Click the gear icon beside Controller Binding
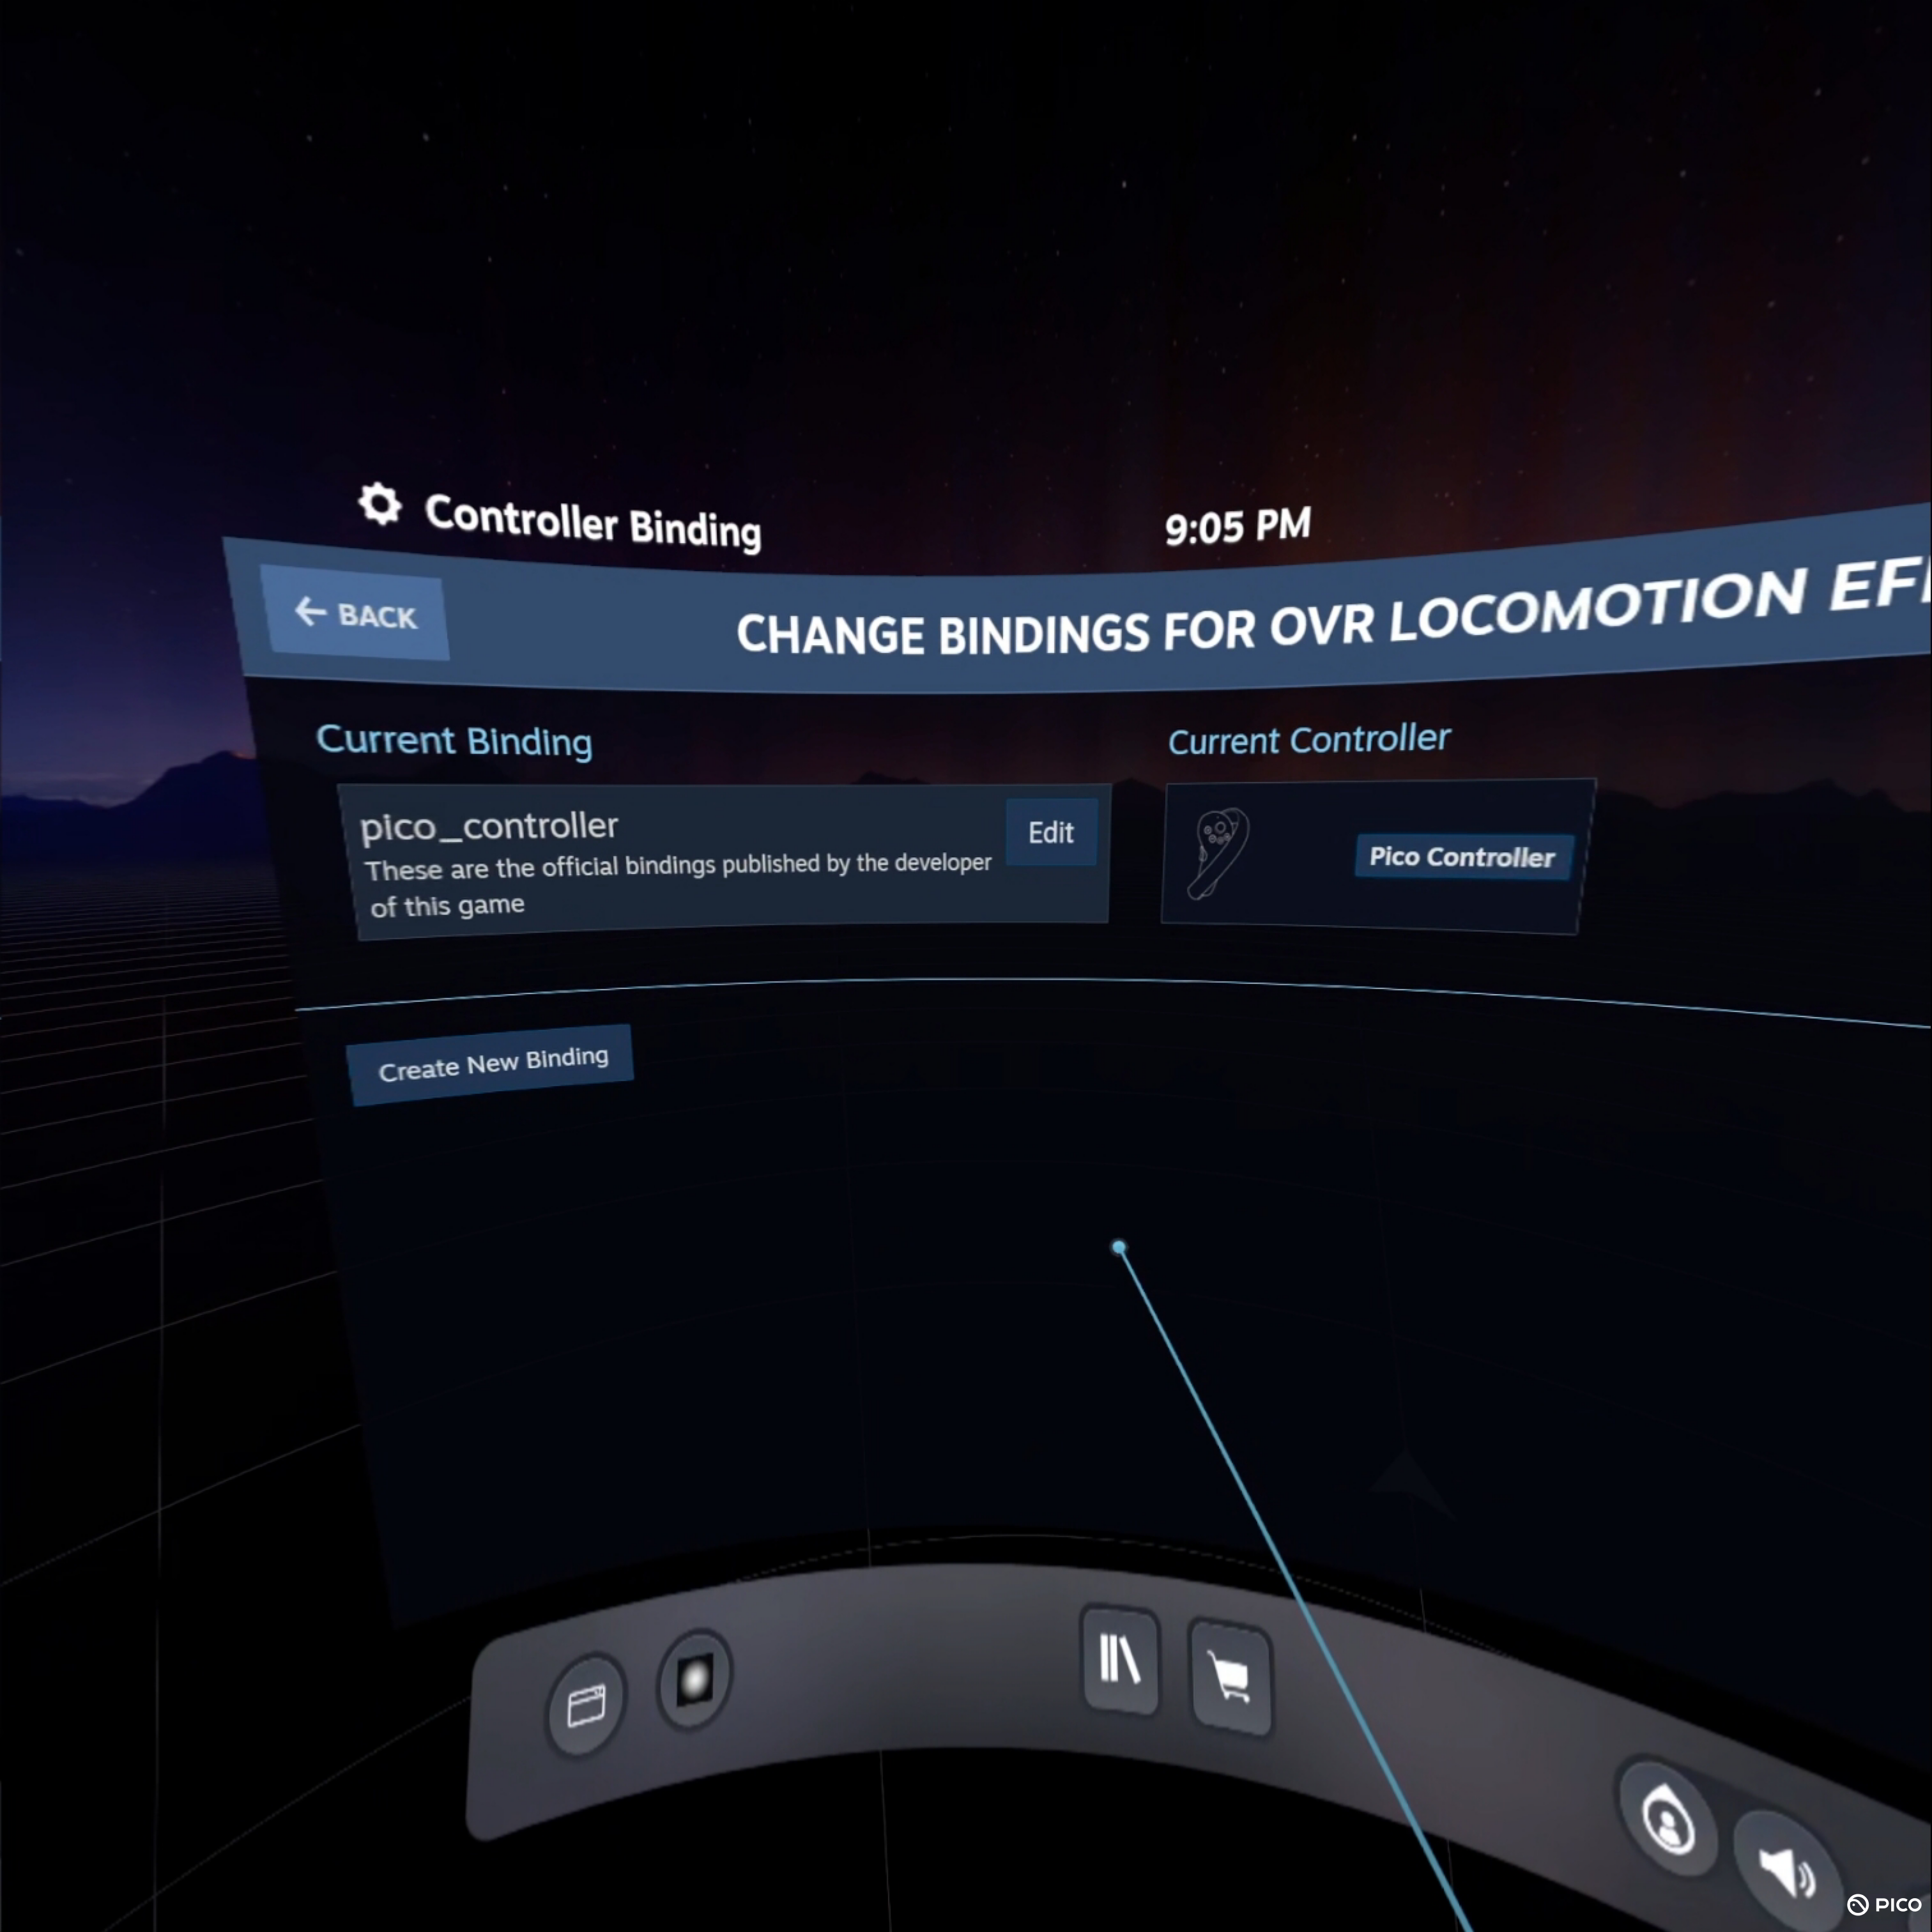Viewport: 1932px width, 1932px height. coord(379,504)
